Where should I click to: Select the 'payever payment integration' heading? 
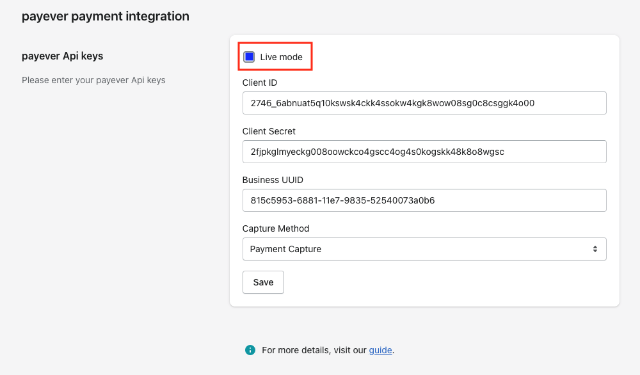(x=106, y=17)
